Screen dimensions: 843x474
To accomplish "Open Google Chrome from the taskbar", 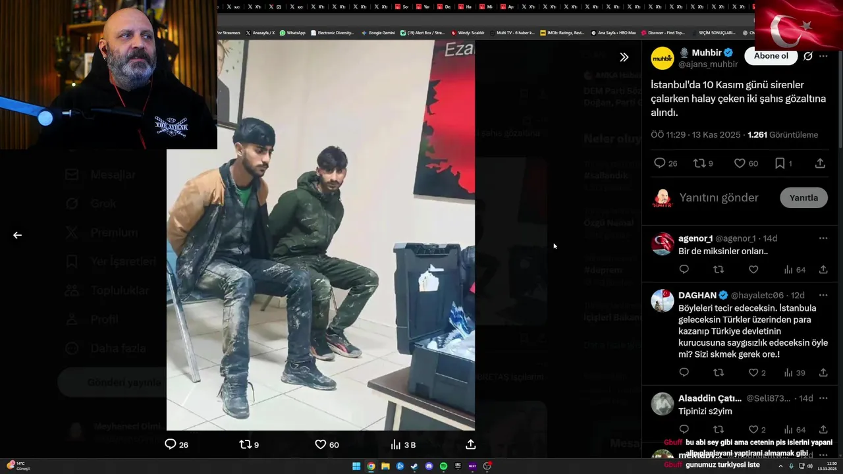I will click(x=371, y=466).
